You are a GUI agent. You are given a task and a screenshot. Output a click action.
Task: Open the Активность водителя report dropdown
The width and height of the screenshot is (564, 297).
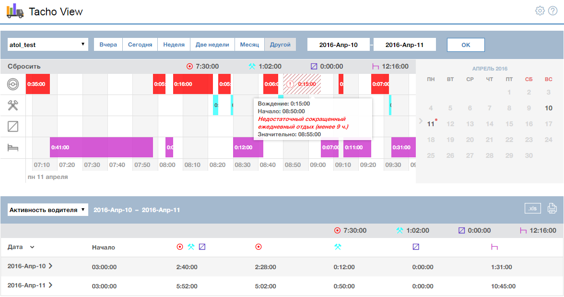click(48, 210)
